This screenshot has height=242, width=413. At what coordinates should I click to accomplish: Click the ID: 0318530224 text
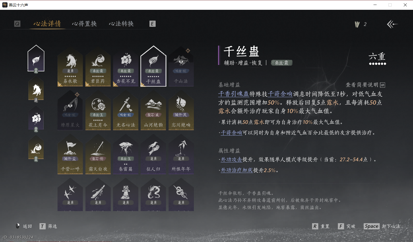(x=18, y=237)
